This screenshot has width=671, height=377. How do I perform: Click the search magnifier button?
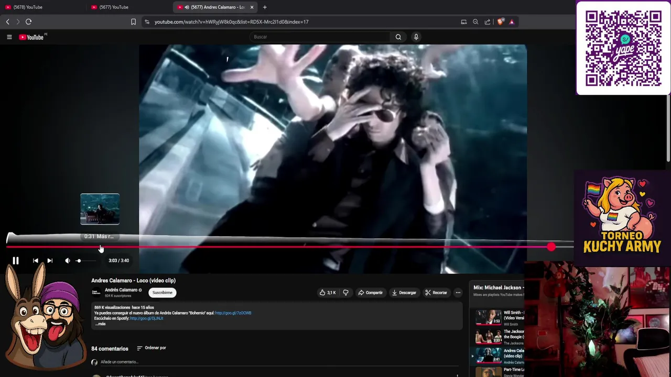pyautogui.click(x=398, y=37)
